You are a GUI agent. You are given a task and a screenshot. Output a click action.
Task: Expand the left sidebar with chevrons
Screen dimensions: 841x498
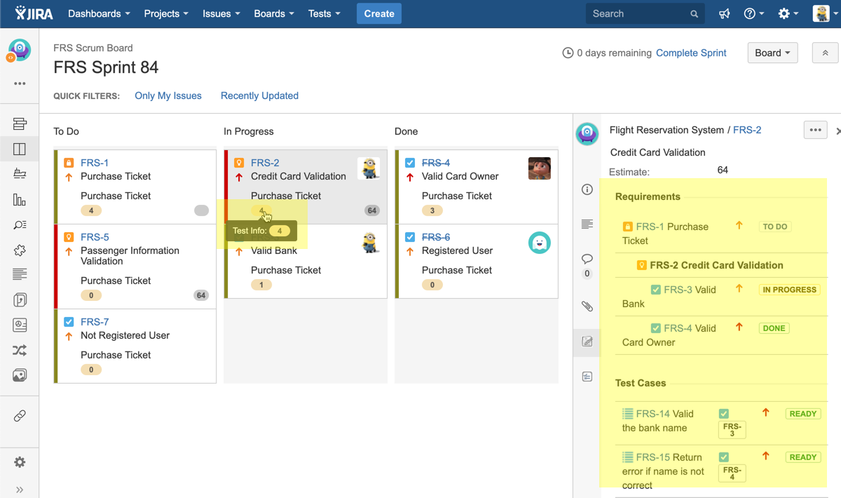pyautogui.click(x=20, y=490)
